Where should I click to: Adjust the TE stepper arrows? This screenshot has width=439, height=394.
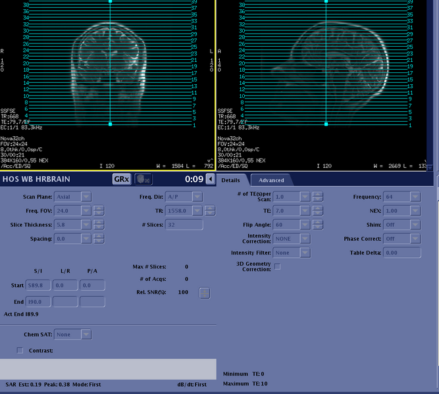click(x=318, y=210)
